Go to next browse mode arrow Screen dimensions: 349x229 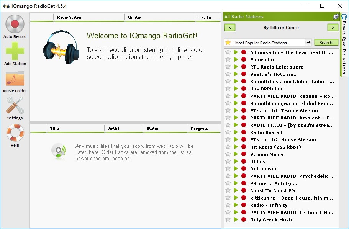(x=333, y=28)
